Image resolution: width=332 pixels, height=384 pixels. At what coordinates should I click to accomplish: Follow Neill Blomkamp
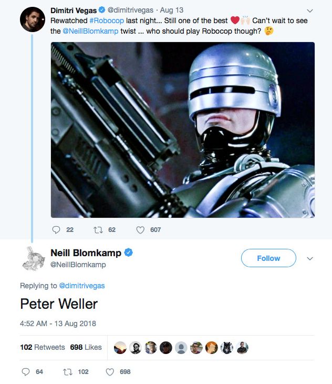click(x=268, y=258)
